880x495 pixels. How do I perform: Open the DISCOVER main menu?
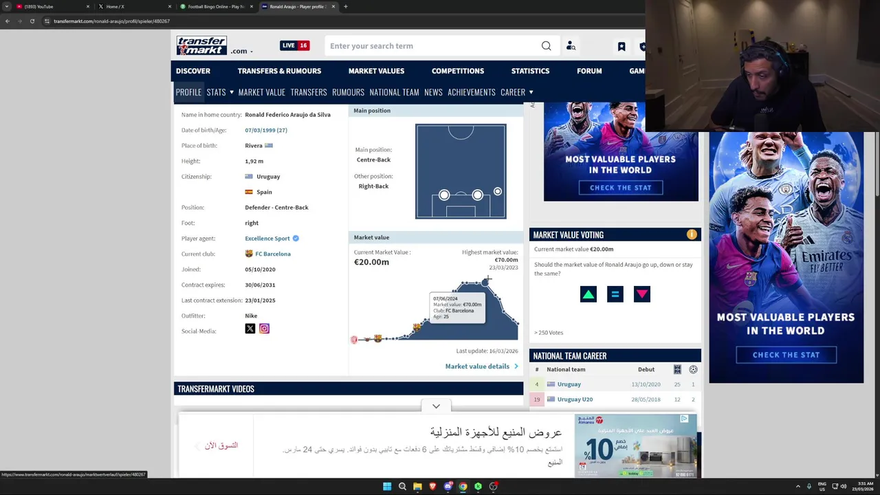(x=193, y=71)
